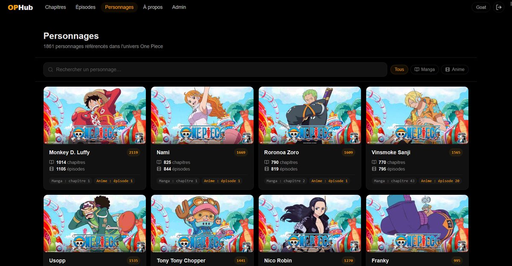Click the Nami name title
The height and width of the screenshot is (266, 512).
pos(163,152)
